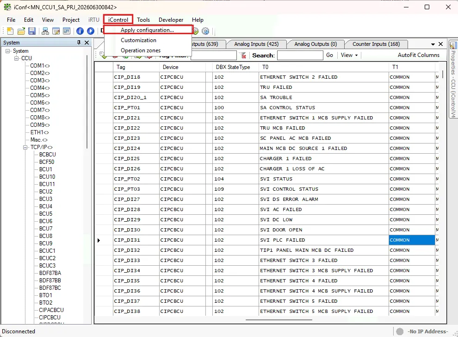Switch to the Analog Inputs (425) tab
The image size is (458, 337).
(256, 44)
